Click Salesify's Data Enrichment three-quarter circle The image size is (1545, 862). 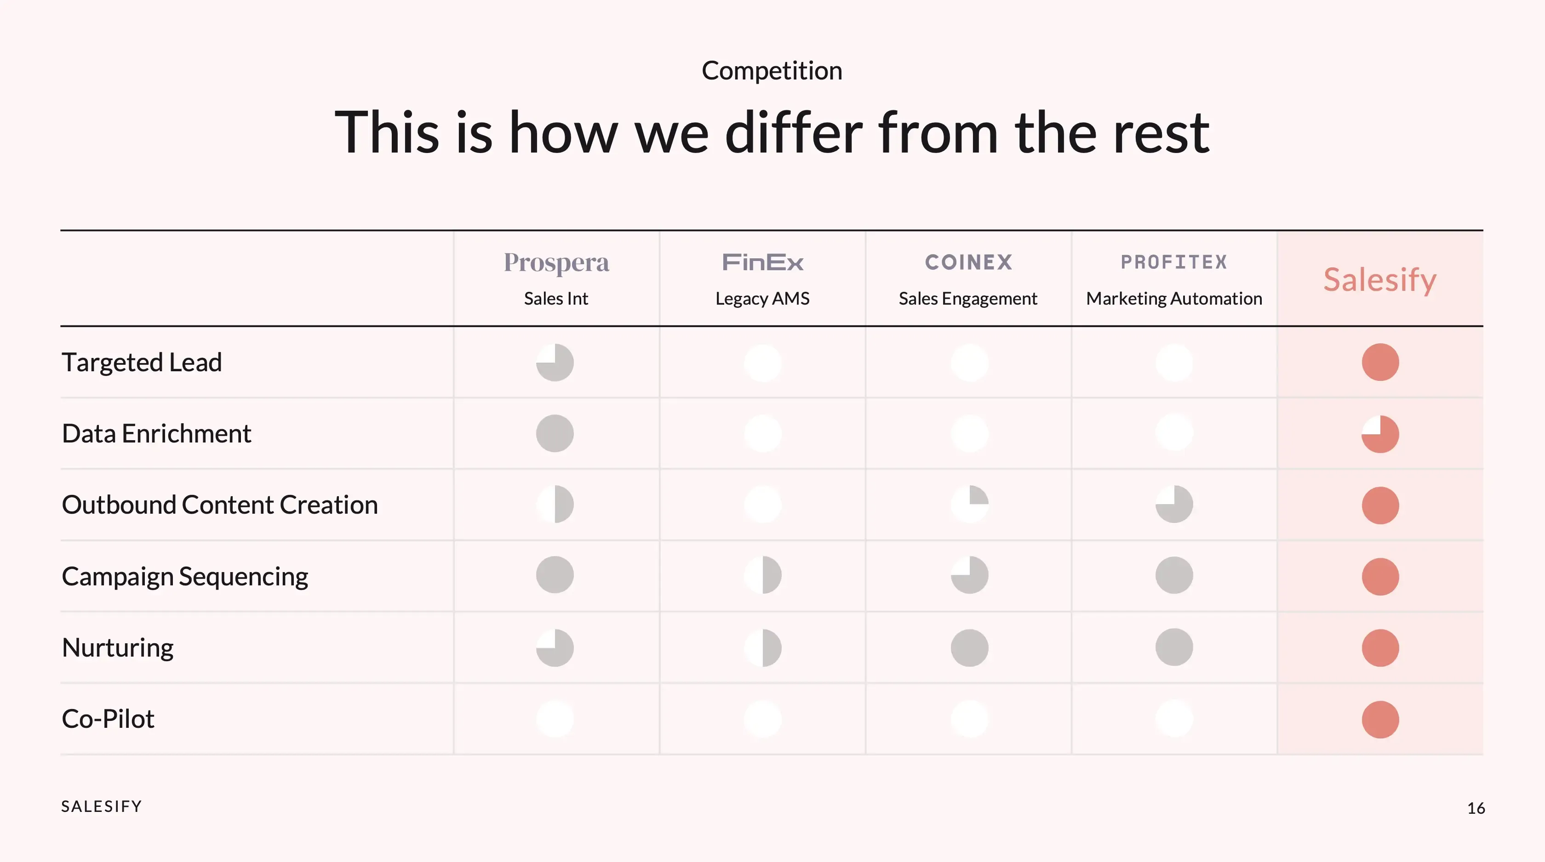point(1380,434)
